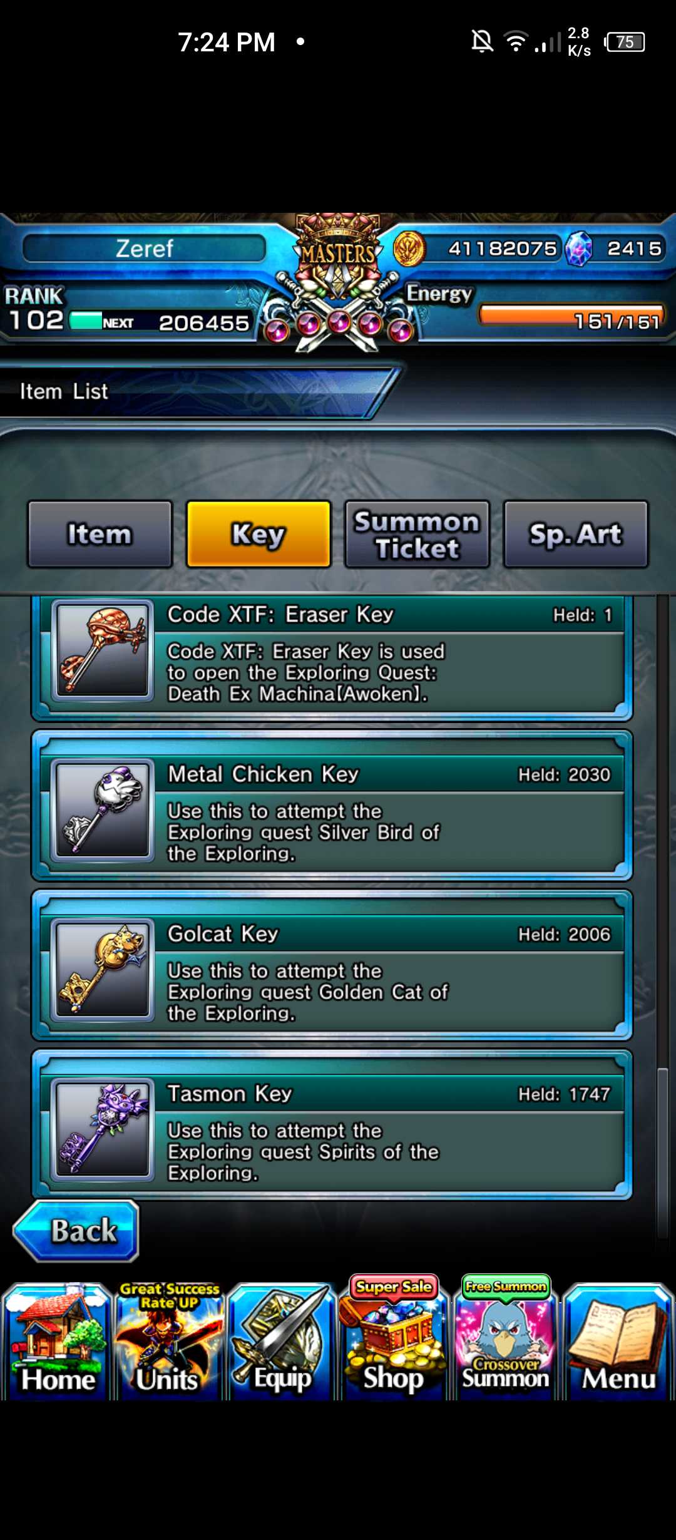Switch to the Item tab

click(x=100, y=534)
